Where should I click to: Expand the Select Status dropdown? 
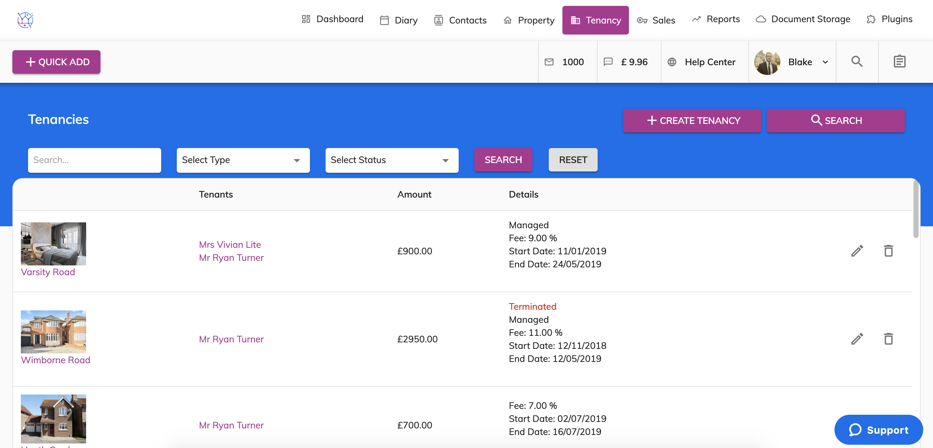391,160
